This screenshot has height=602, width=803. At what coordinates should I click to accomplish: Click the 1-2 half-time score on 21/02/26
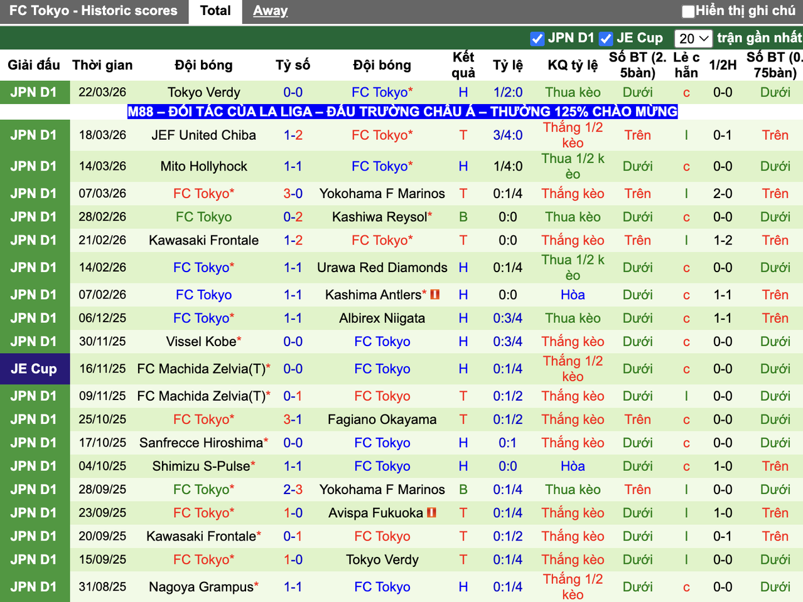(x=723, y=240)
